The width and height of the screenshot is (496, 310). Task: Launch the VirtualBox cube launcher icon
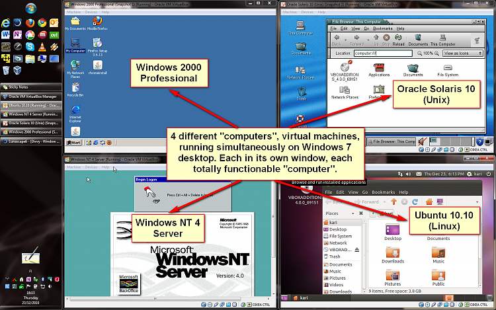pos(18,70)
